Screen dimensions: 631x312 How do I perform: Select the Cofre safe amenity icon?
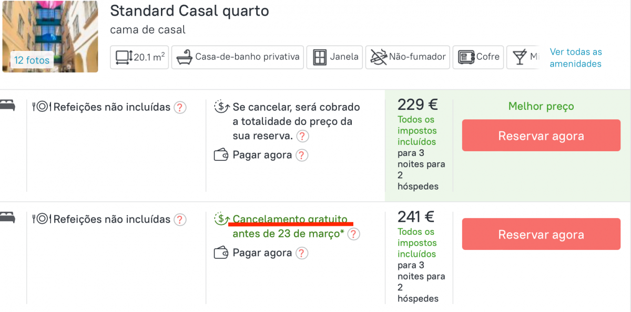point(466,57)
